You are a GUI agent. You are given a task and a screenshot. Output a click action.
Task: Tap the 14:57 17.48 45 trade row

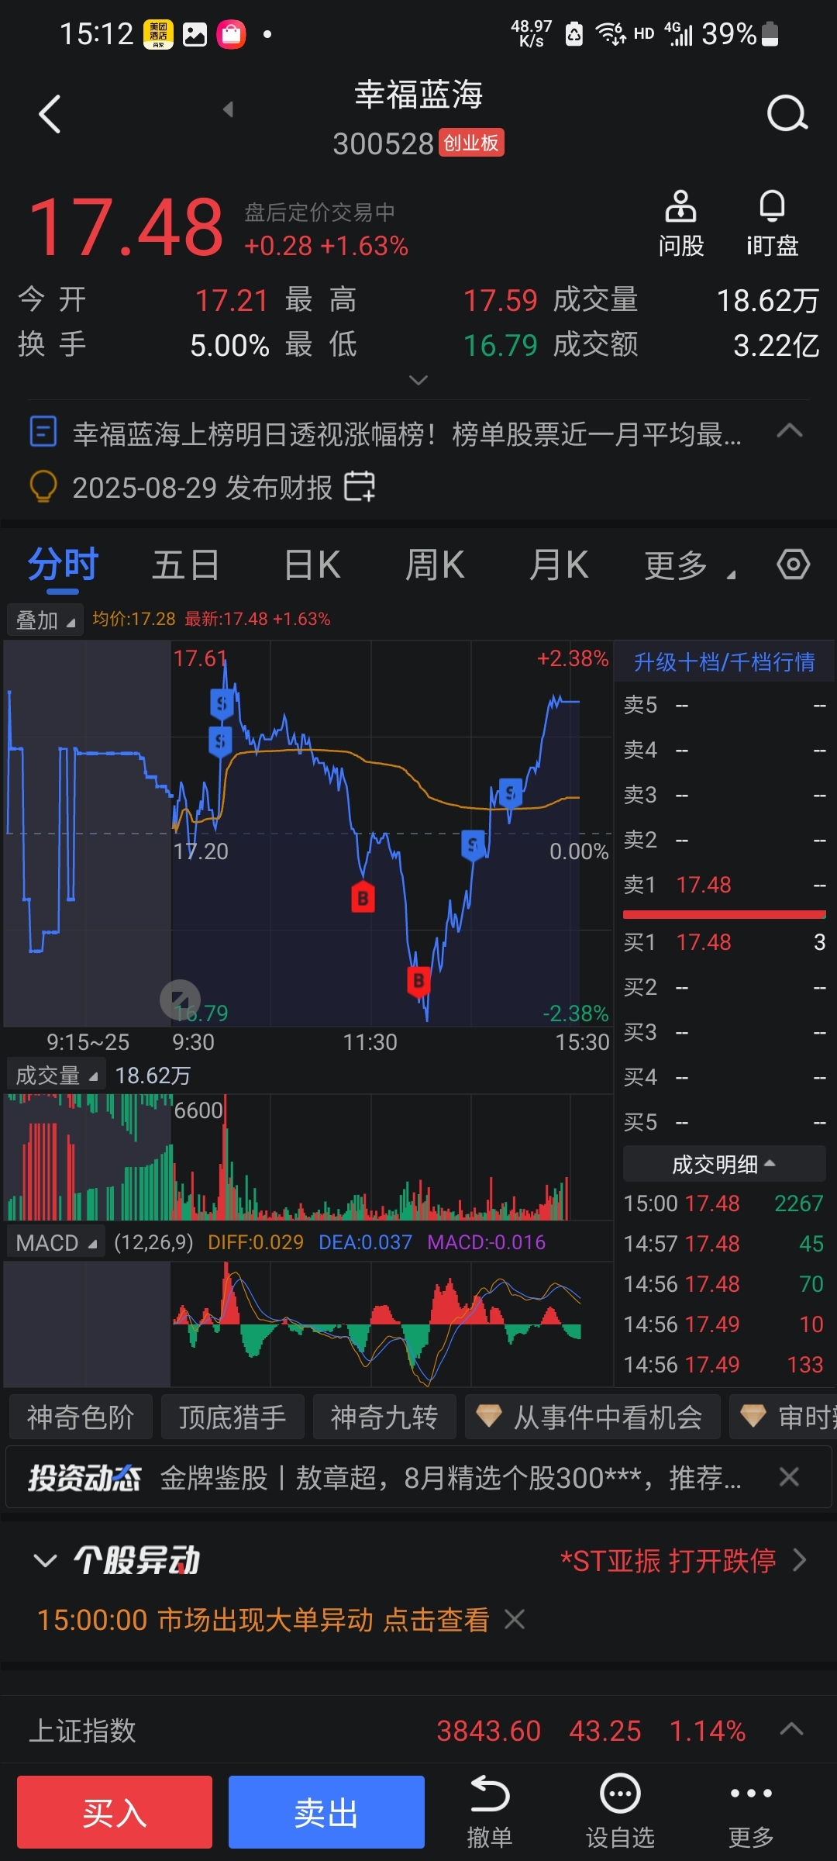pos(724,1243)
